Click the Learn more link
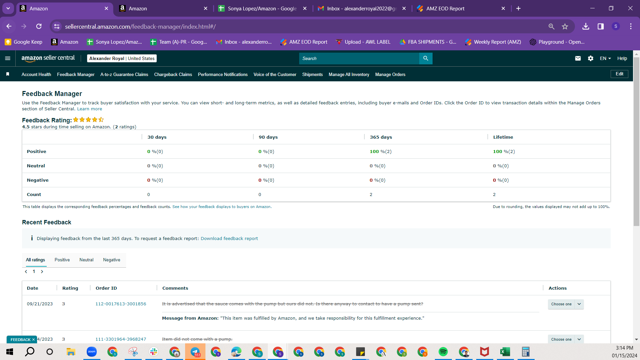The image size is (640, 360). point(90,109)
